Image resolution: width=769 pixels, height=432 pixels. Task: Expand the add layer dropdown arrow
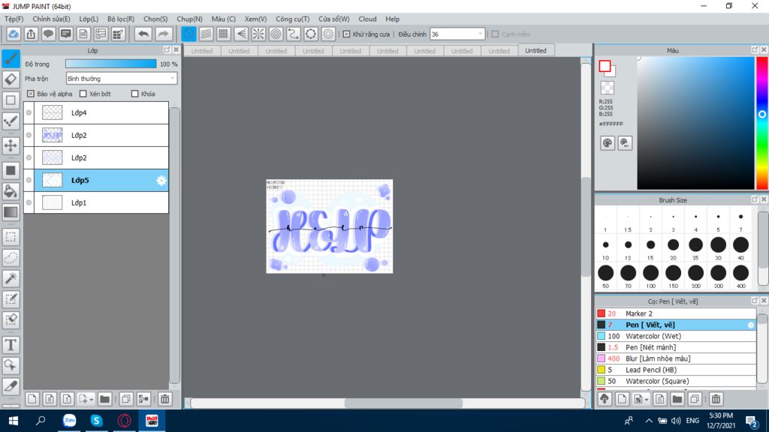[x=91, y=400]
